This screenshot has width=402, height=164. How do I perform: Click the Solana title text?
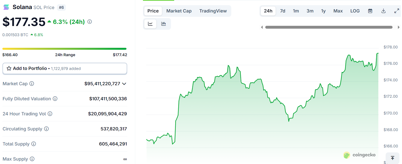click(x=22, y=7)
